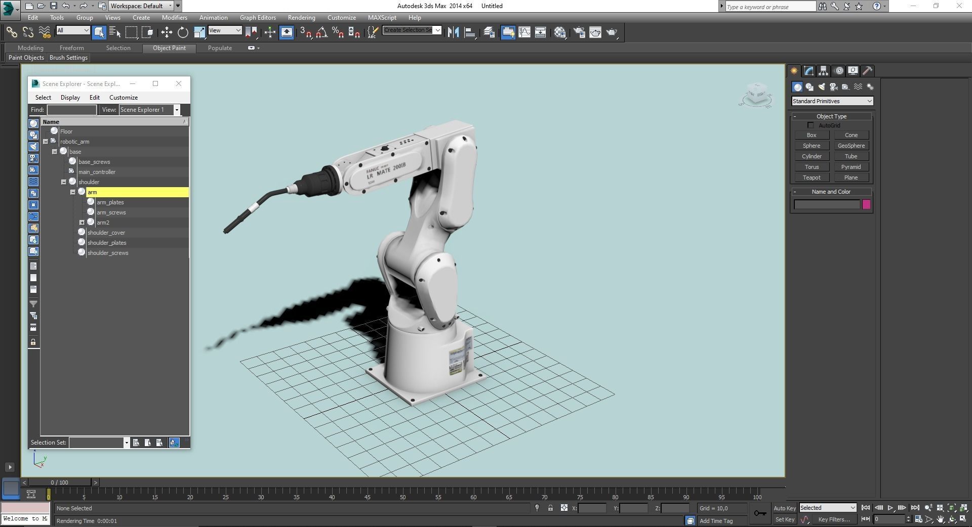Select the Space Warps category icon
Viewport: 972px width, 527px height.
tap(858, 87)
